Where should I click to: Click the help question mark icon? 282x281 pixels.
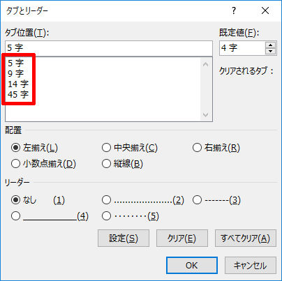point(234,10)
